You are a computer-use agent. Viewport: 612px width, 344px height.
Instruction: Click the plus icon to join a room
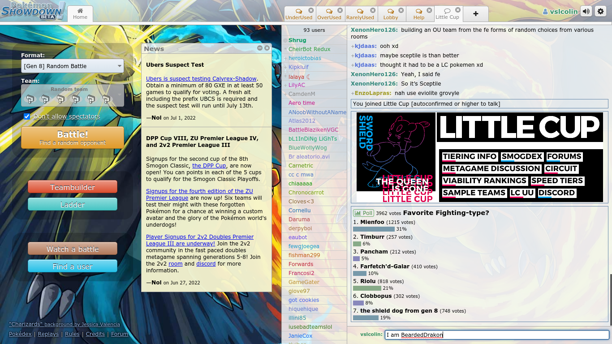(x=475, y=14)
